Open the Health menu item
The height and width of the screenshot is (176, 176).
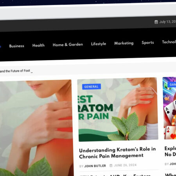click(38, 45)
